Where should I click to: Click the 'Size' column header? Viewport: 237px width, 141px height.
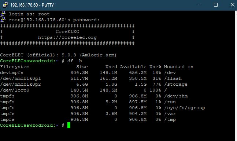pos(82,67)
